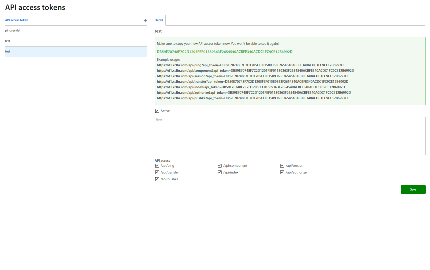
Task: Click the /api/authorize example usage URL
Action: (254, 93)
